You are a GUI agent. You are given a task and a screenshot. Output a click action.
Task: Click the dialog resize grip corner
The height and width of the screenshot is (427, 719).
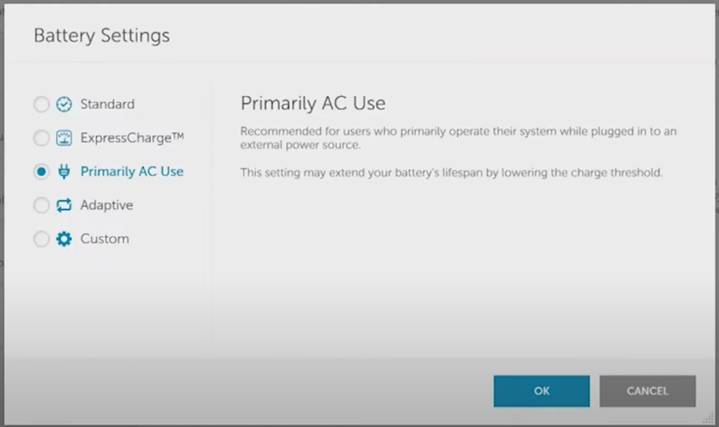pos(708,419)
